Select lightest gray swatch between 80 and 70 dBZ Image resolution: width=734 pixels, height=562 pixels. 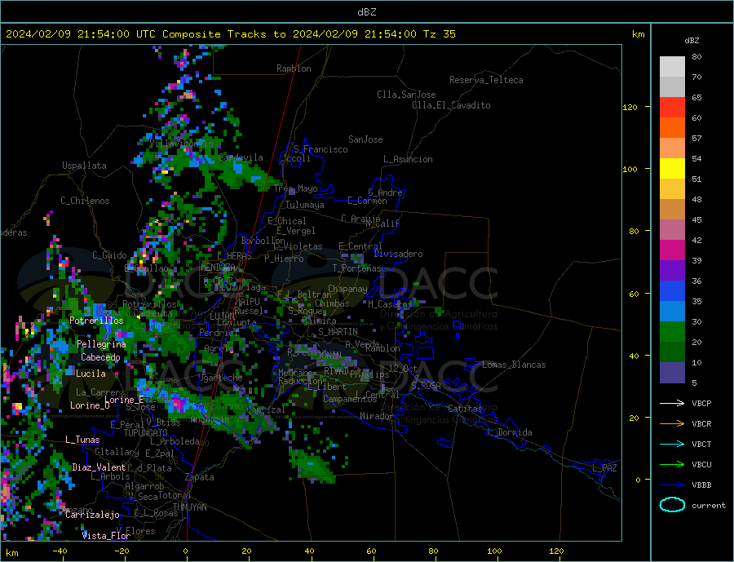click(x=672, y=67)
